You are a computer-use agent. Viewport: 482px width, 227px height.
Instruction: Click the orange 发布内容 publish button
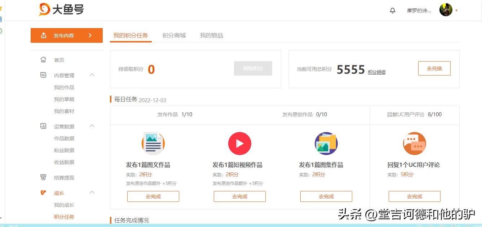click(x=66, y=35)
